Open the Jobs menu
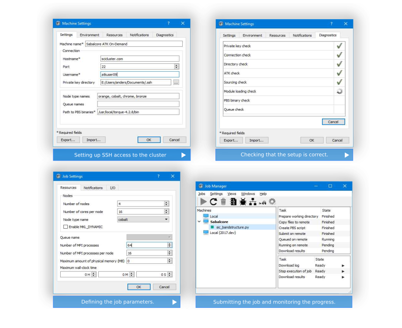Viewport: 402px width, 328px height. (x=201, y=194)
